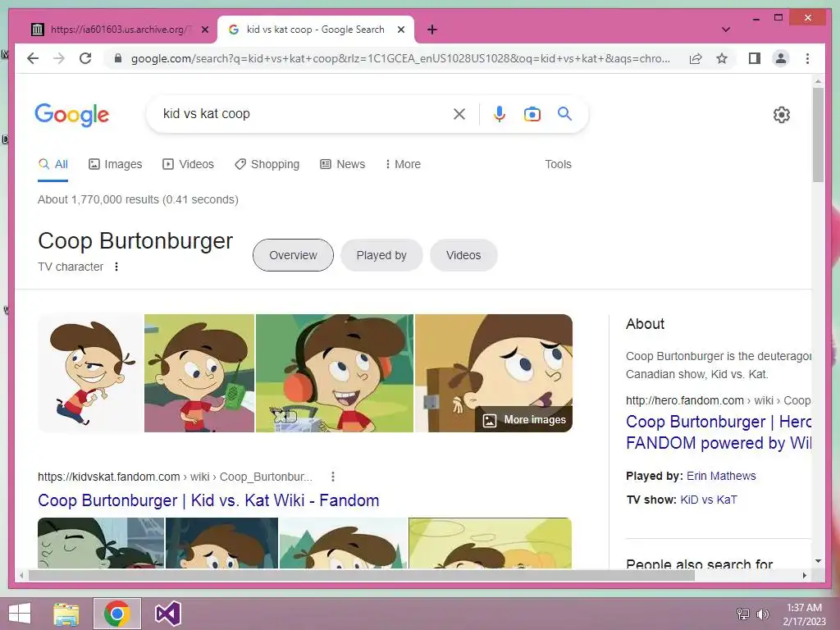This screenshot has height=630, width=840.
Task: Switch to Shopping results
Action: [x=267, y=164]
